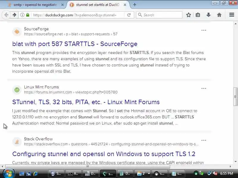Click the 'SourceForge' site name text
The height and width of the screenshot is (178, 238).
(36, 29)
